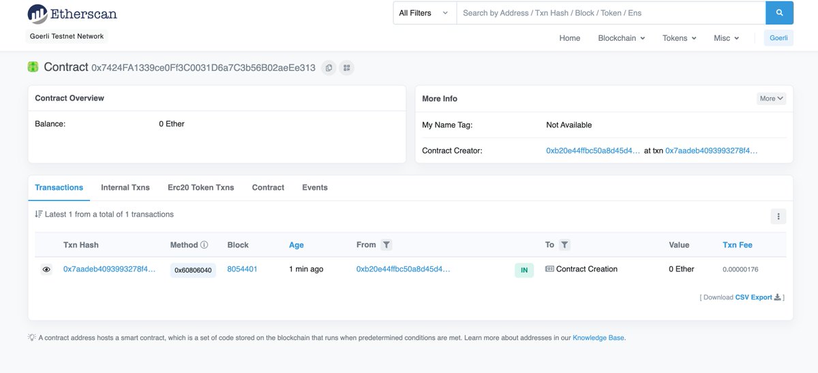Filter the To column

pos(564,245)
